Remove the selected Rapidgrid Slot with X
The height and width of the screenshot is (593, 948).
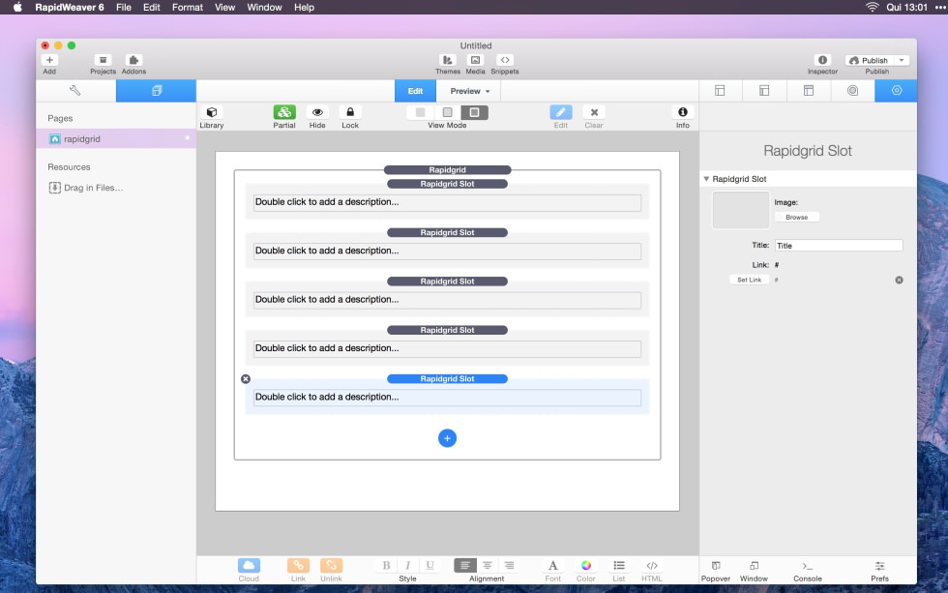pyautogui.click(x=246, y=379)
